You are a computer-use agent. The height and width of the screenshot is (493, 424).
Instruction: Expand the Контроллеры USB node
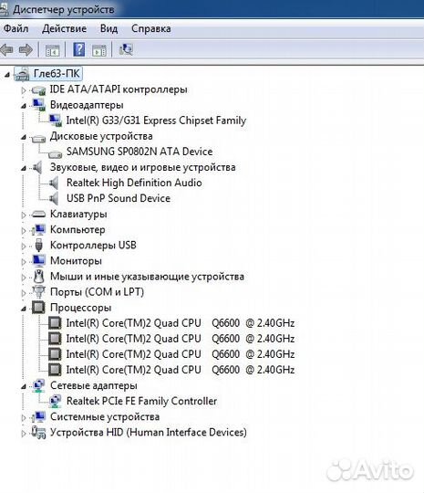24,246
